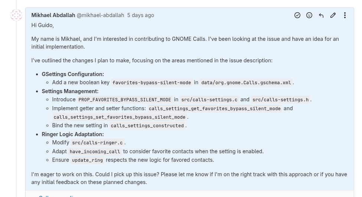
Task: Click the src/calls-ringer.c file path
Action: click(x=97, y=143)
